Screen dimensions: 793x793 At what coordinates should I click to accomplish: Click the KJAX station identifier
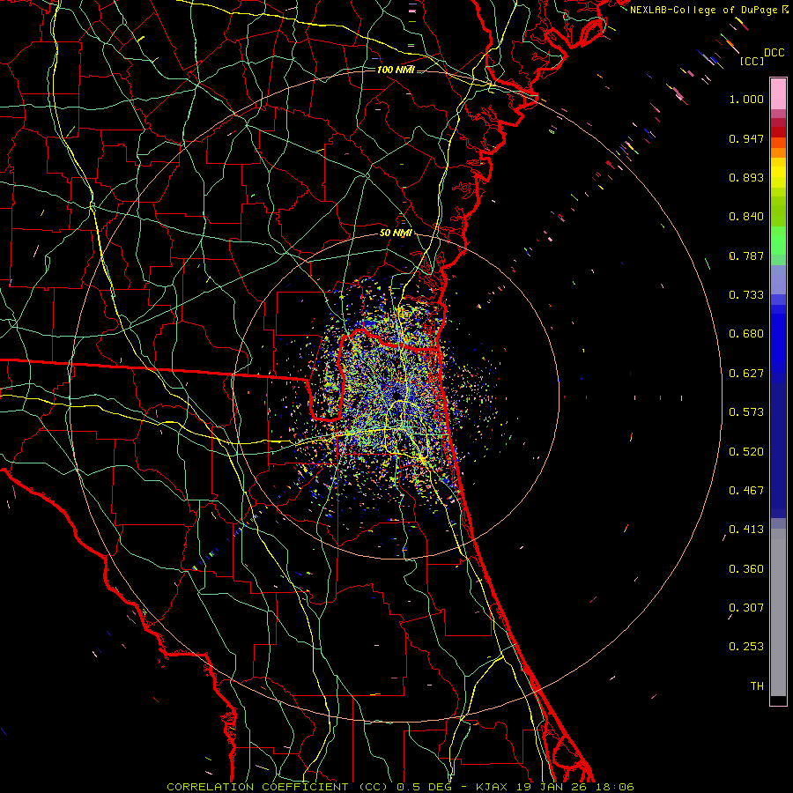(492, 787)
